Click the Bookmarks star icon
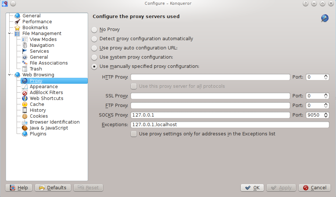The image size is (336, 197). [x=17, y=28]
